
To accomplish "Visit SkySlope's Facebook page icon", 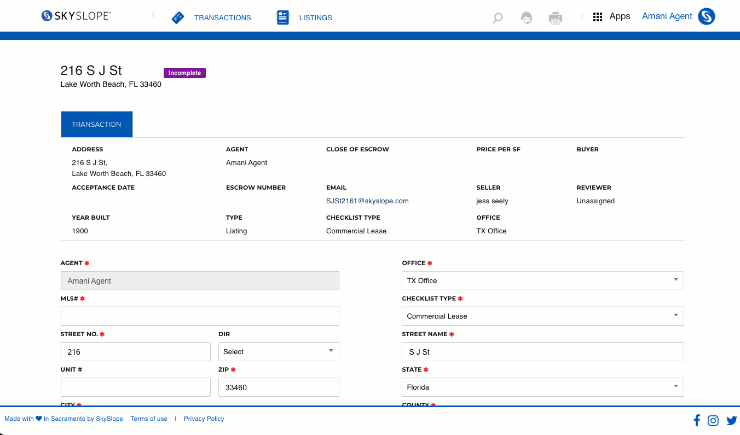I will click(697, 420).
